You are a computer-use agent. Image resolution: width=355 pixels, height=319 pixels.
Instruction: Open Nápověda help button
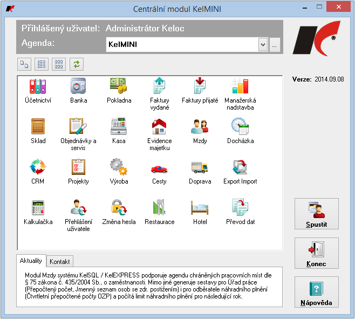pyautogui.click(x=317, y=292)
